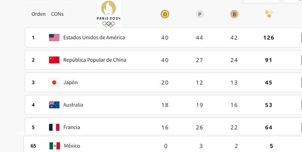Viewport: 302px width, 152px height.
Task: Select the Japón country name
Action: (x=70, y=83)
